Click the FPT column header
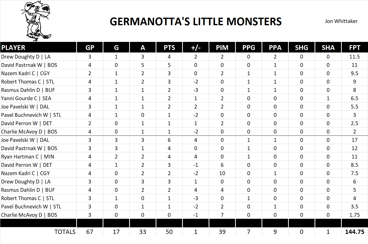Screen dimensions: 368x244 [354, 48]
